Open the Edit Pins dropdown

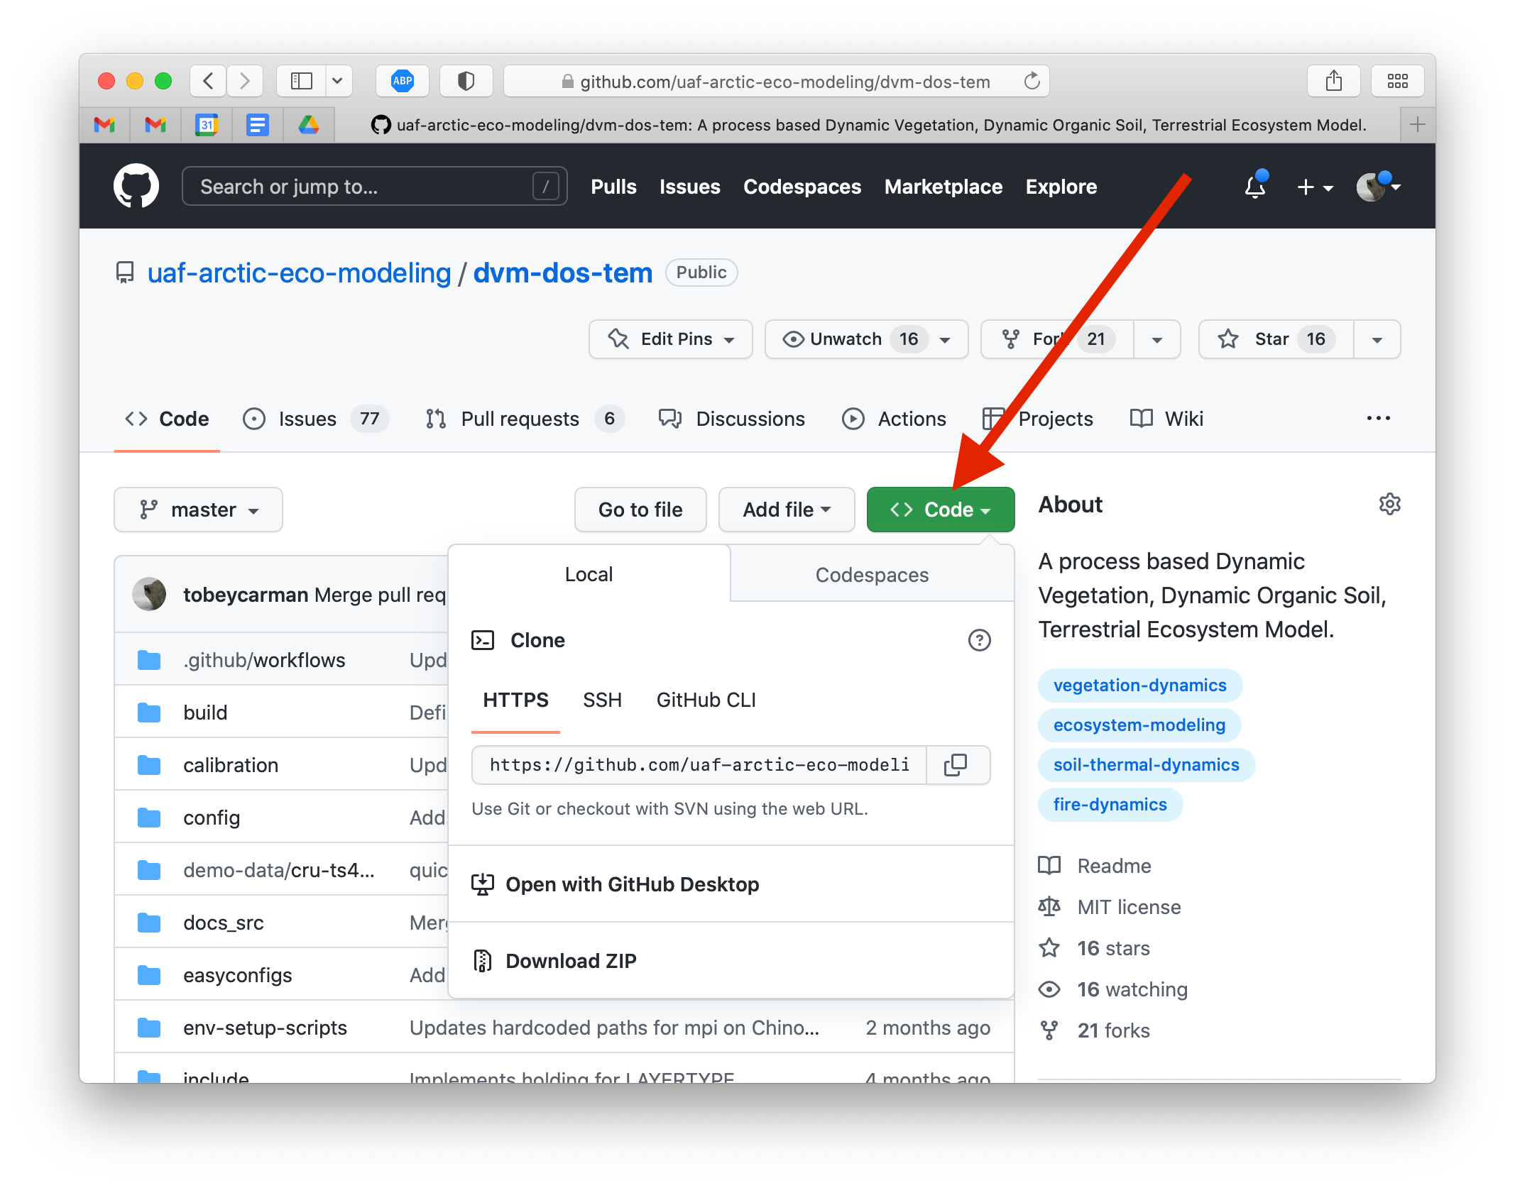click(x=670, y=339)
